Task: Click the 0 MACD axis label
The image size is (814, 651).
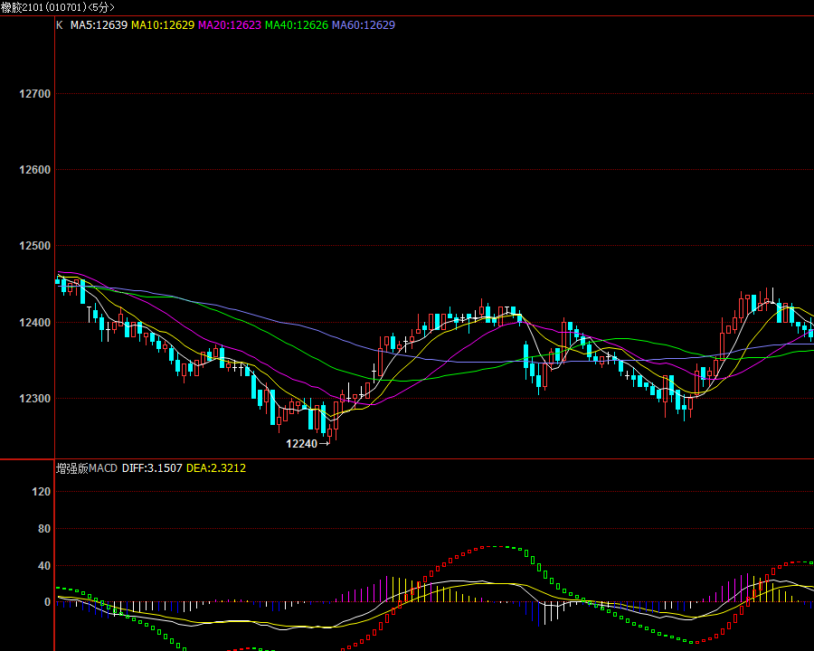Action: pyautogui.click(x=47, y=601)
